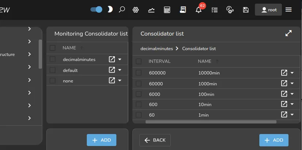Viewport: 302px width, 150px height.
Task: Select the 6000 interval cell
Action: (x=155, y=94)
